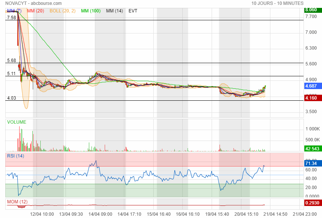This screenshot has width=322, height=218.
Task: Click the 13/04 09:30 time axis label
Action: pos(71,214)
